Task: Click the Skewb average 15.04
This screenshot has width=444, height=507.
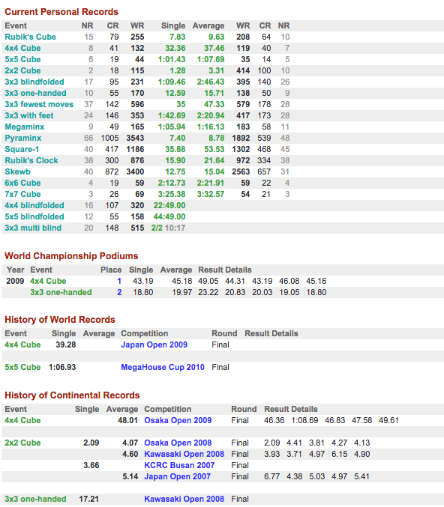Action: point(214,171)
